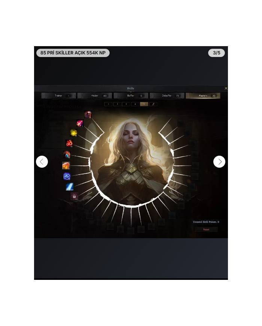
Task: Click the pink crossed-swords skill icon
Action: (80, 123)
